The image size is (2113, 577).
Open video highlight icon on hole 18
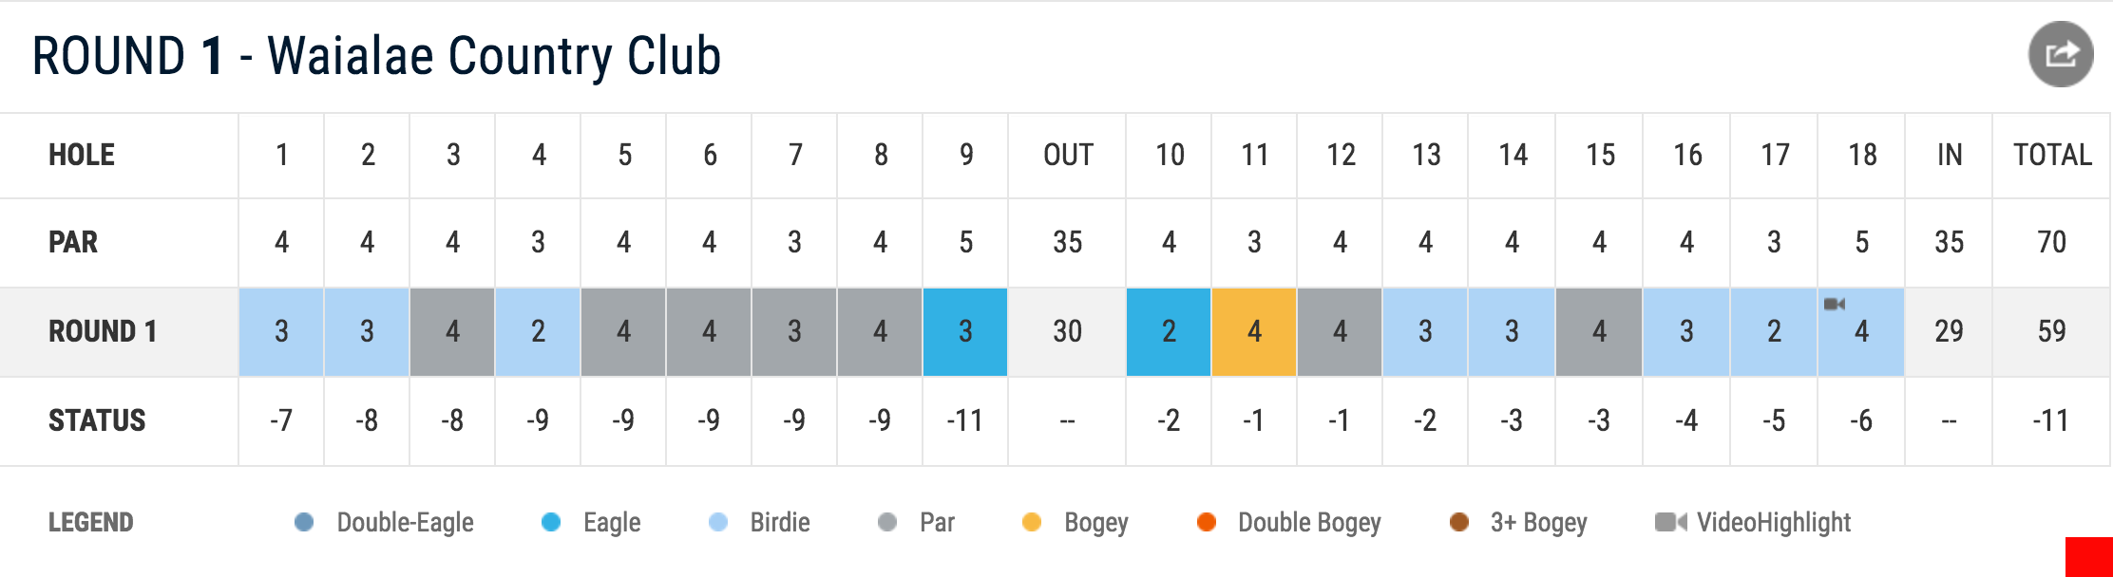[x=1835, y=304]
